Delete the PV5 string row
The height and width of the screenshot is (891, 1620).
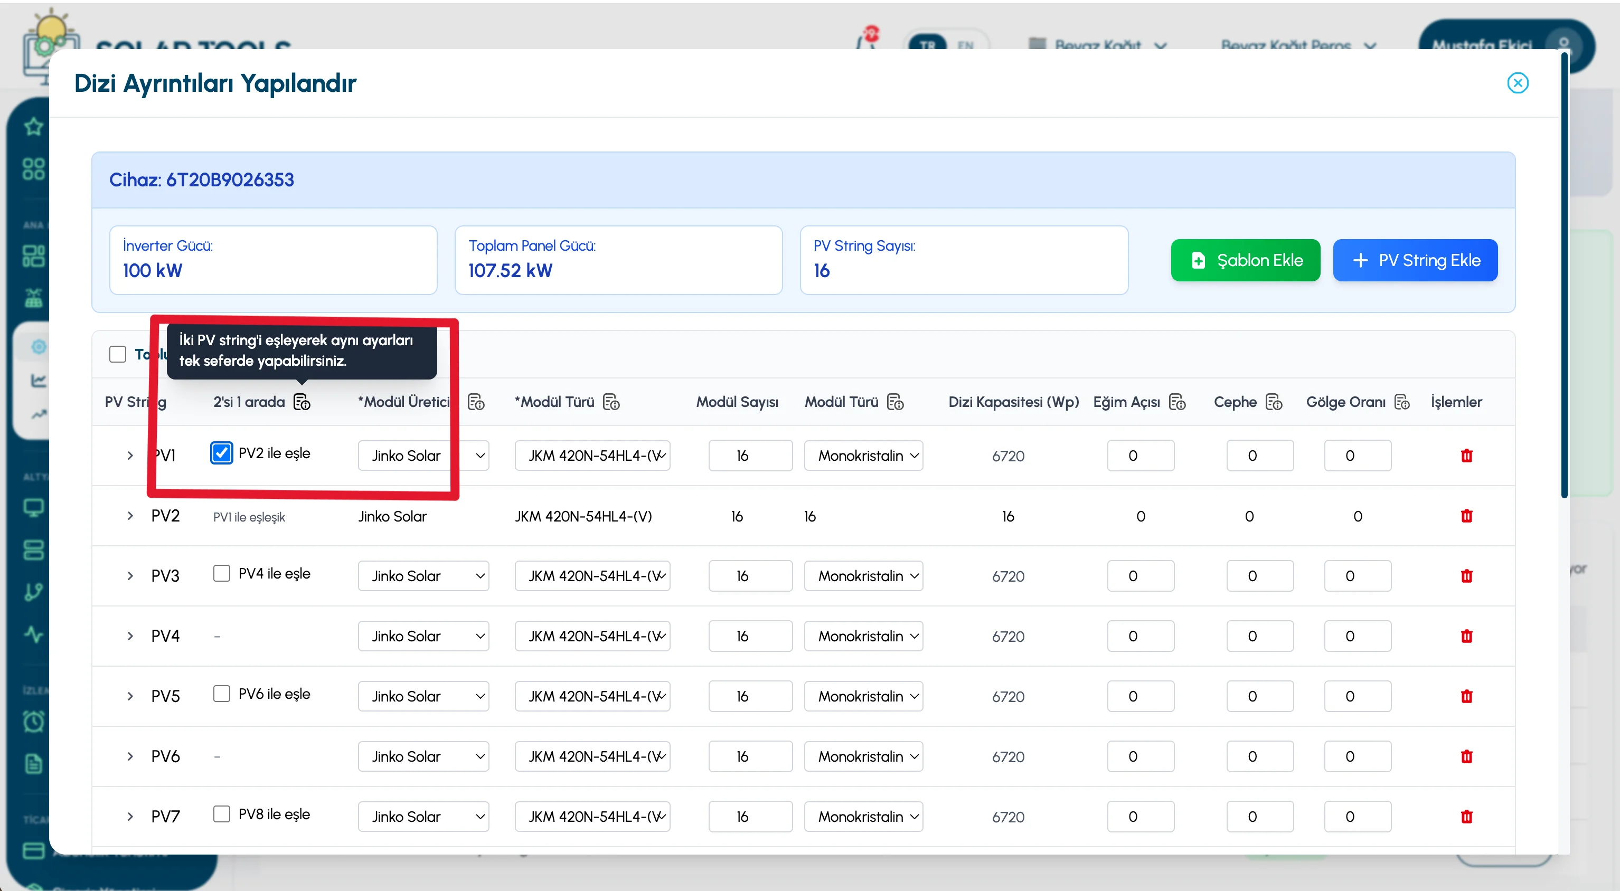click(1466, 696)
